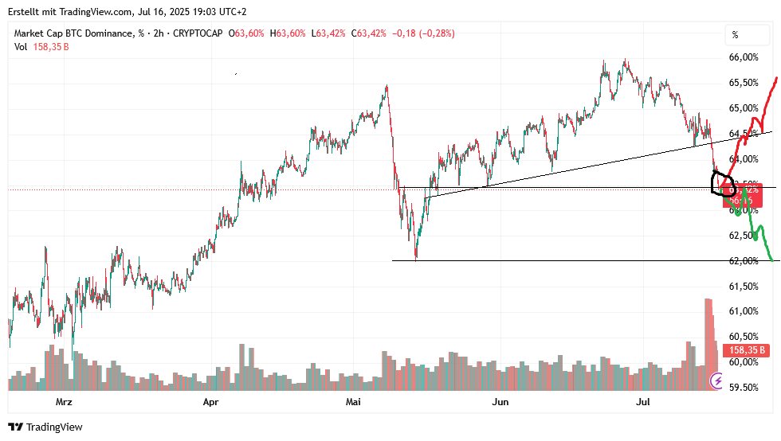Click the purple lightning bolt icon

tap(716, 382)
